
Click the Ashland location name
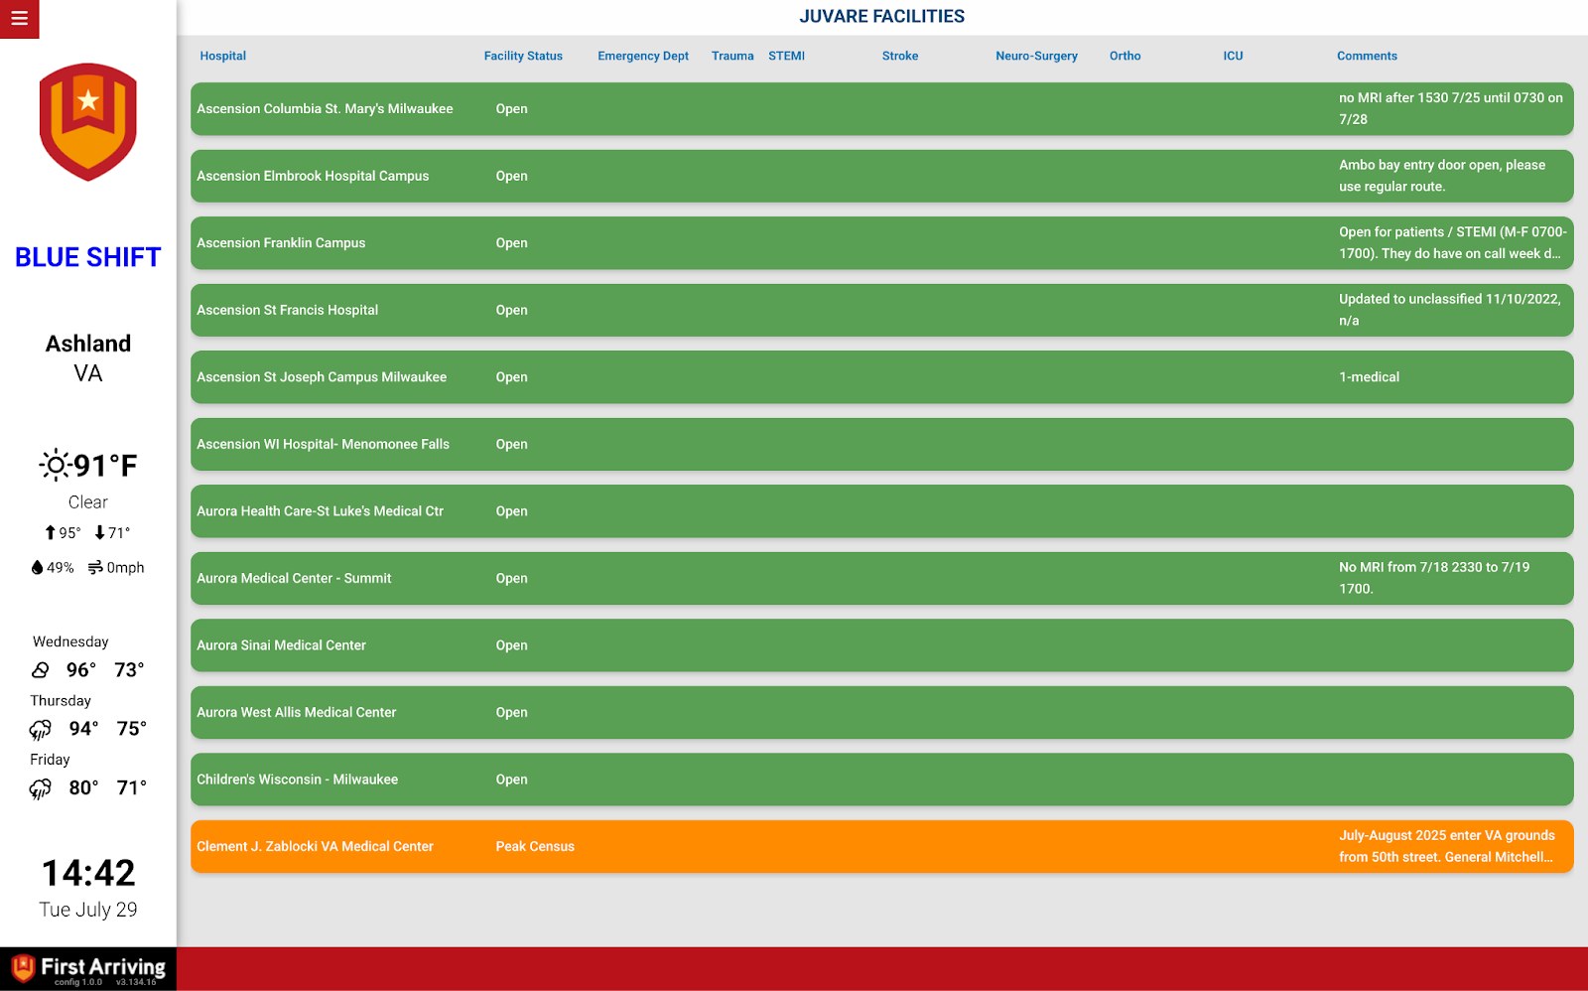[88, 344]
